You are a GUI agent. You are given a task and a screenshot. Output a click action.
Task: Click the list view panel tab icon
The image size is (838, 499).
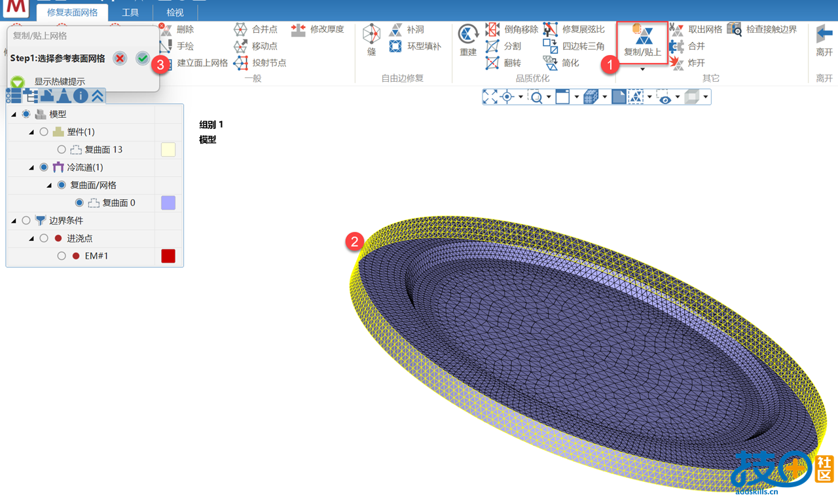coord(13,96)
